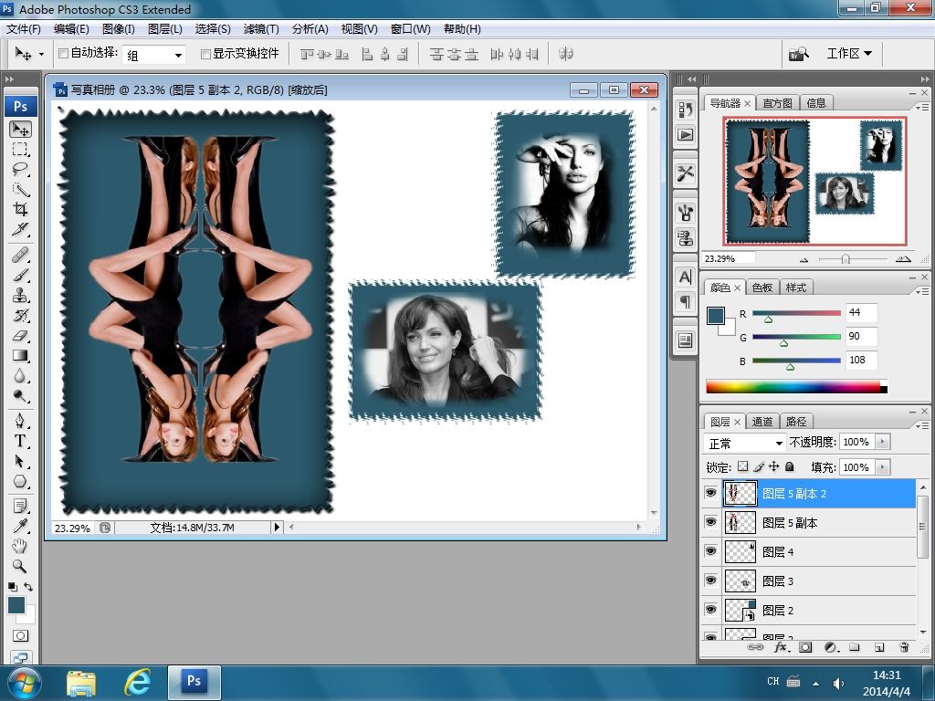The height and width of the screenshot is (701, 935).
Task: Select the Healing Brush tool
Action: 20,255
